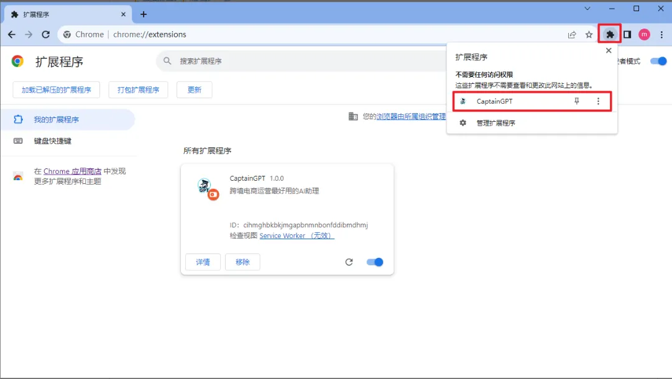Image resolution: width=672 pixels, height=379 pixels.
Task: Click the CaptainGPT extension card icon
Action: 208,189
